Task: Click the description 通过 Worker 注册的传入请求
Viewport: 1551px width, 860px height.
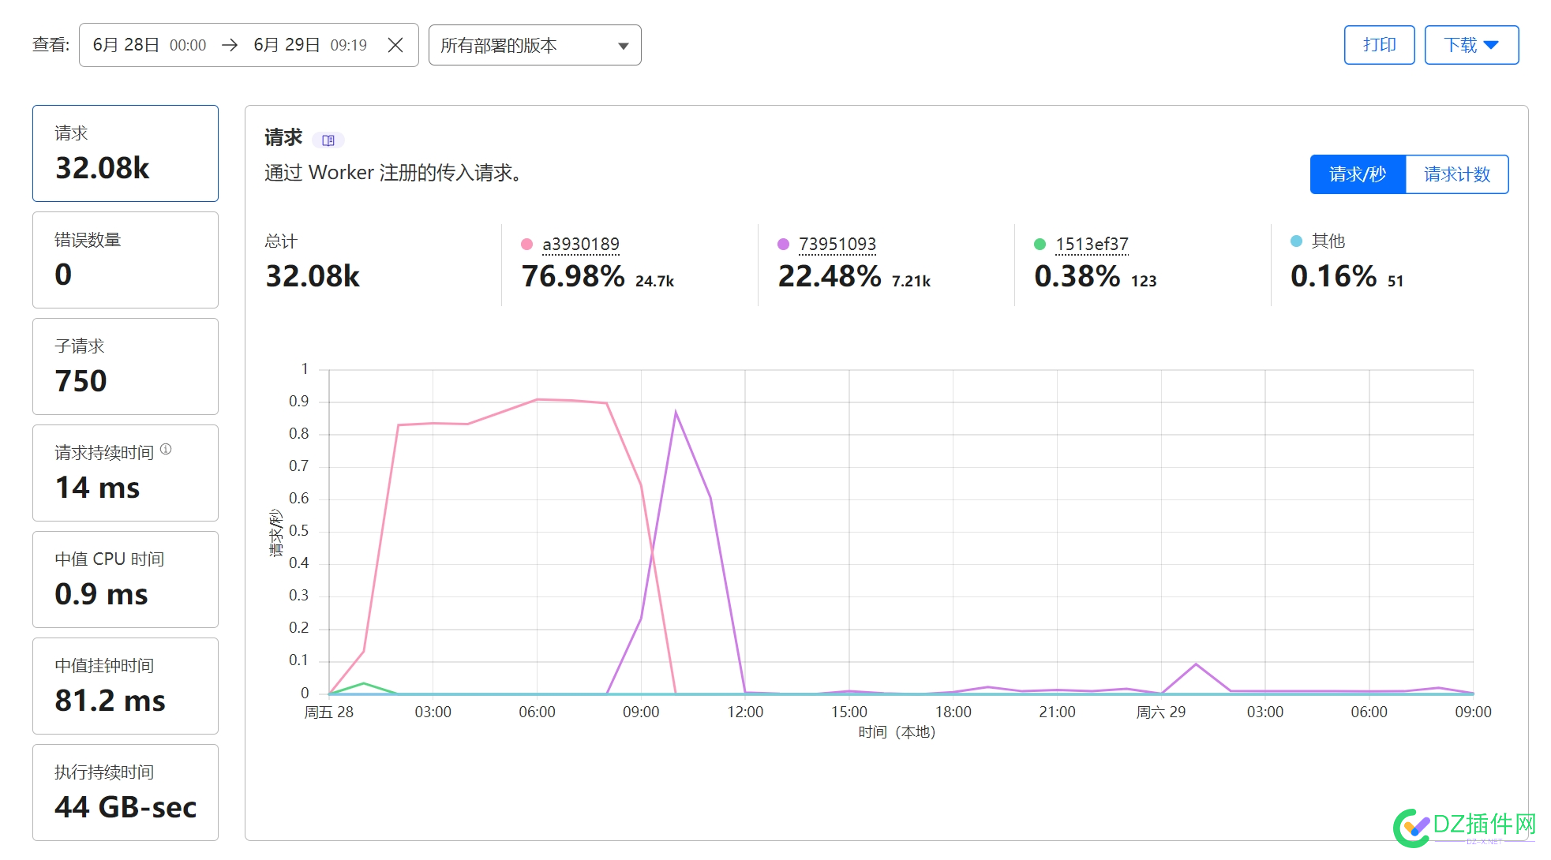Action: [x=393, y=173]
